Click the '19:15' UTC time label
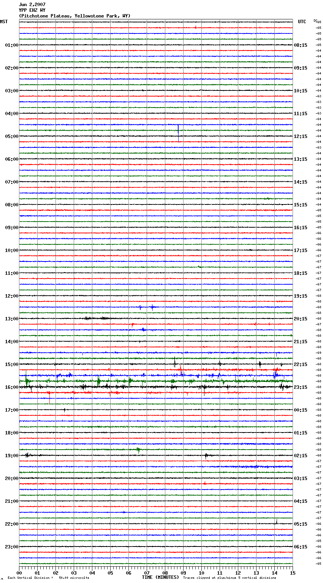 coord(301,296)
